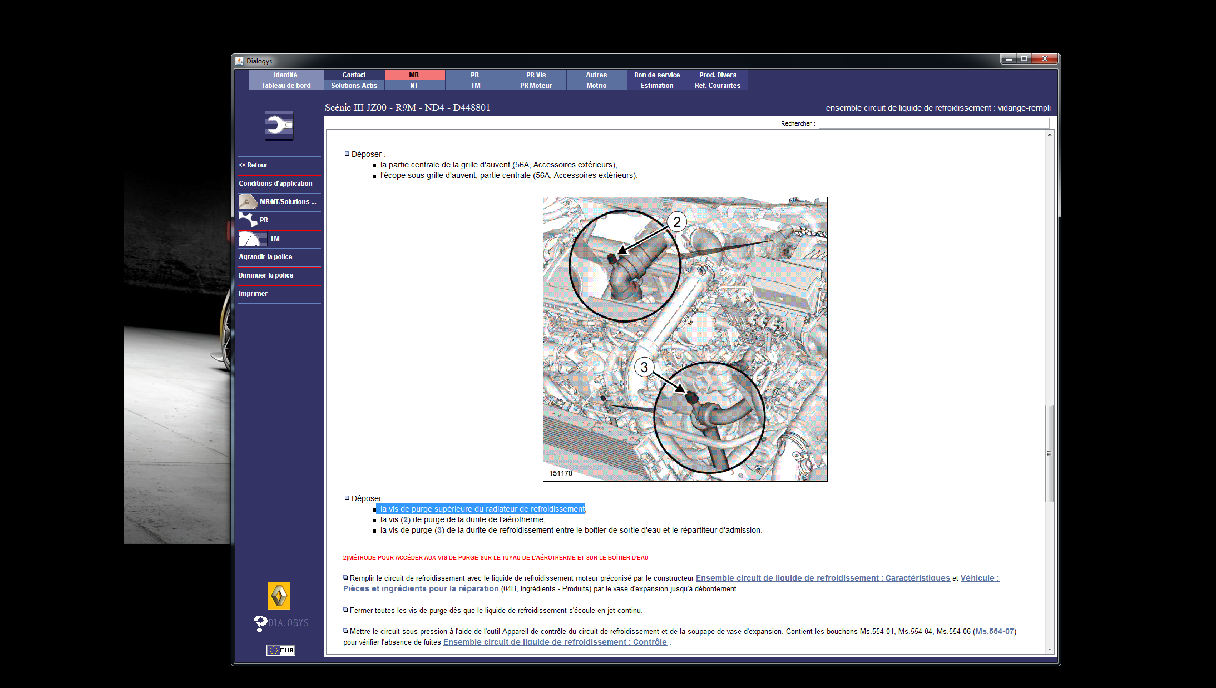Open link Ensemble circuit de refroidissement : Contrôle
The image size is (1216, 688).
(x=555, y=642)
